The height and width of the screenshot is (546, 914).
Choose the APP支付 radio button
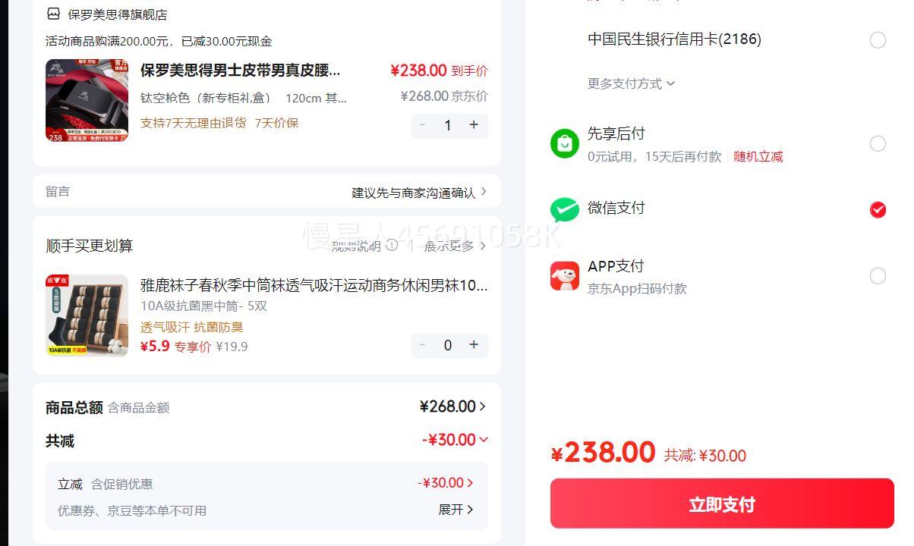click(x=878, y=276)
